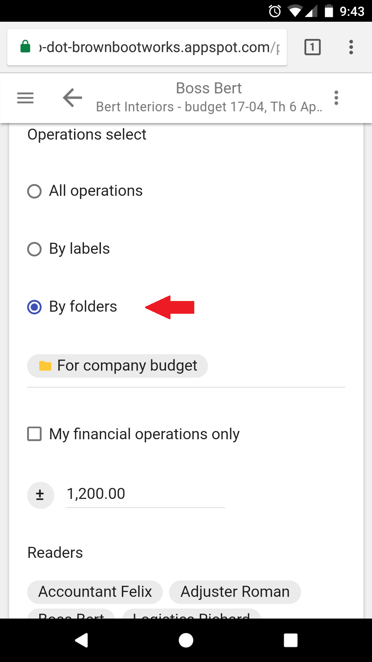Image resolution: width=372 pixels, height=662 pixels.
Task: Open the browser tab switcher
Action: (312, 47)
